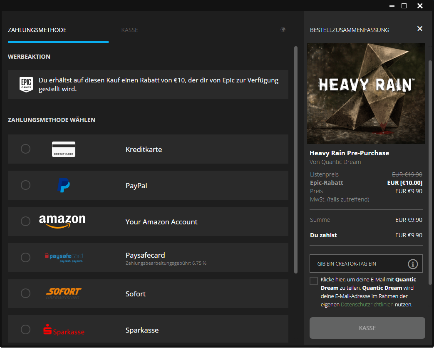This screenshot has width=434, height=348.
Task: Click the Epic-Rabatt label
Action: (x=327, y=183)
